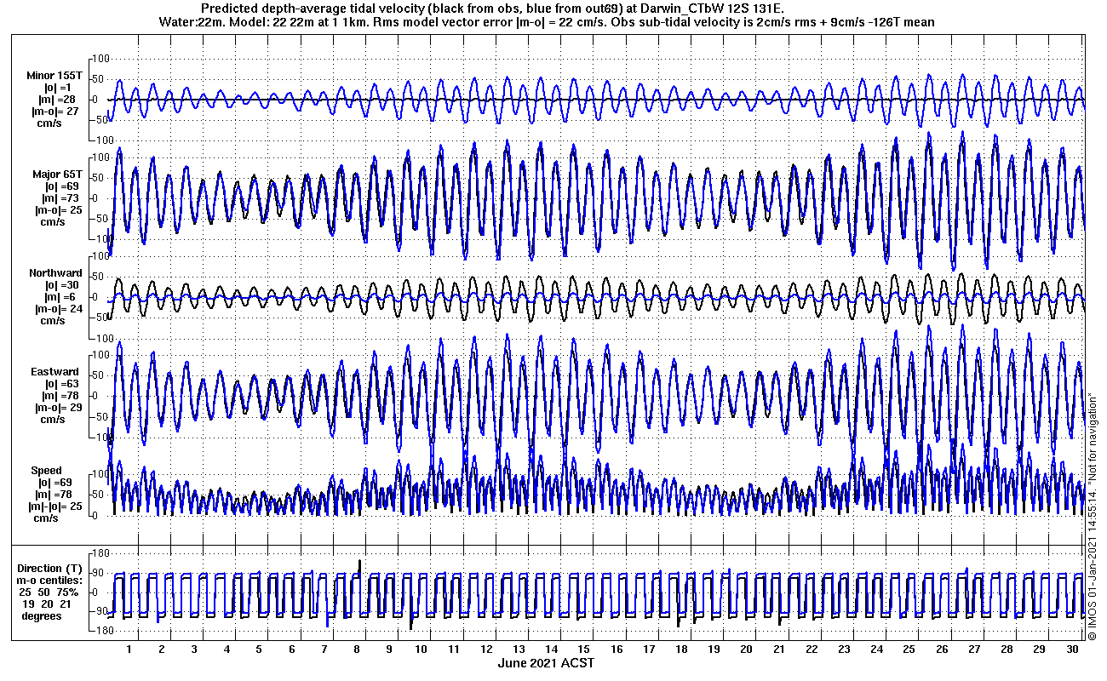Click day '4' on the x-axis

(x=227, y=650)
